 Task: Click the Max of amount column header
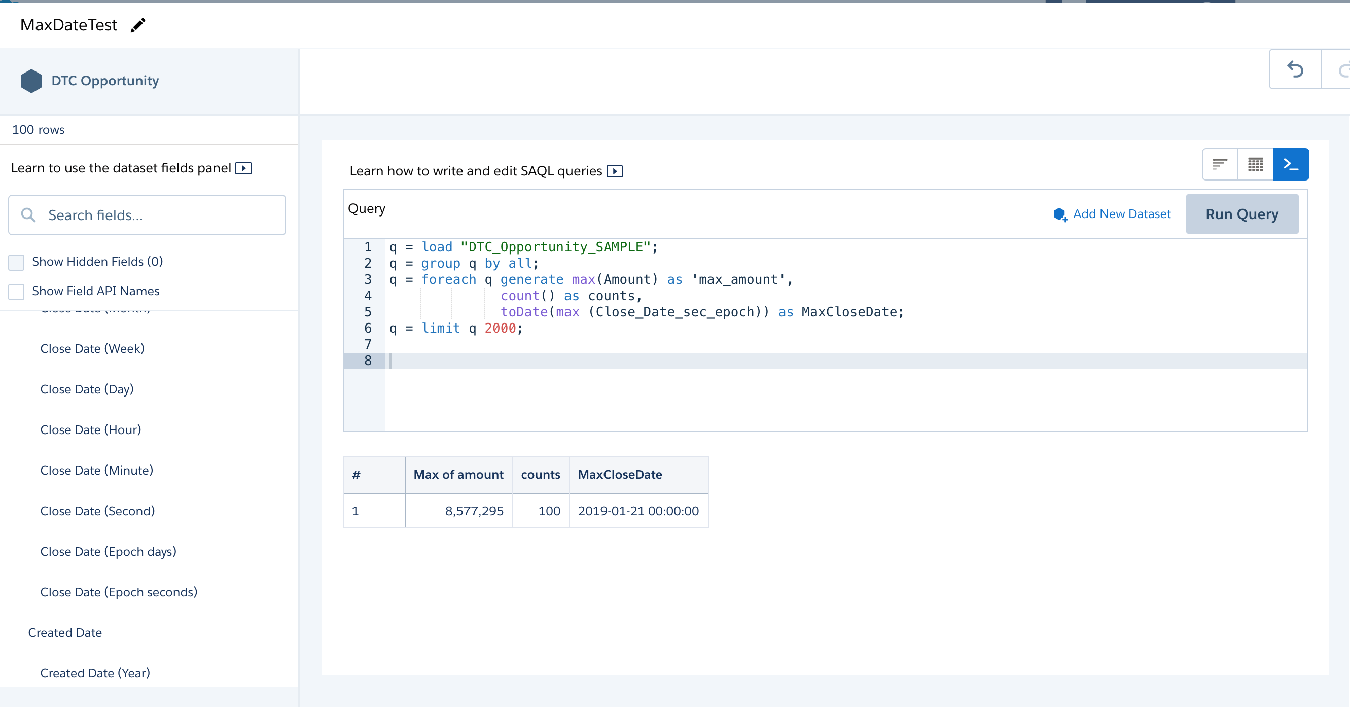[x=458, y=474]
